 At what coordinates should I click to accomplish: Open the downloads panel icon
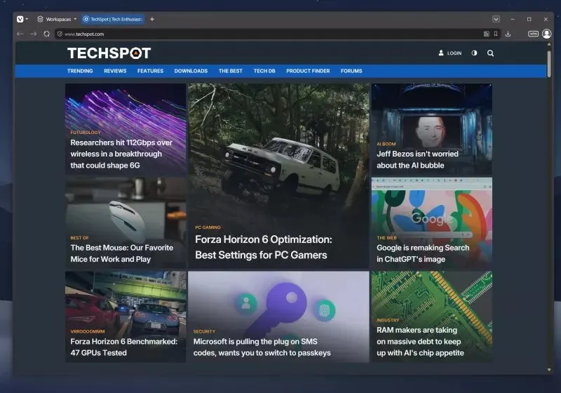pos(508,34)
